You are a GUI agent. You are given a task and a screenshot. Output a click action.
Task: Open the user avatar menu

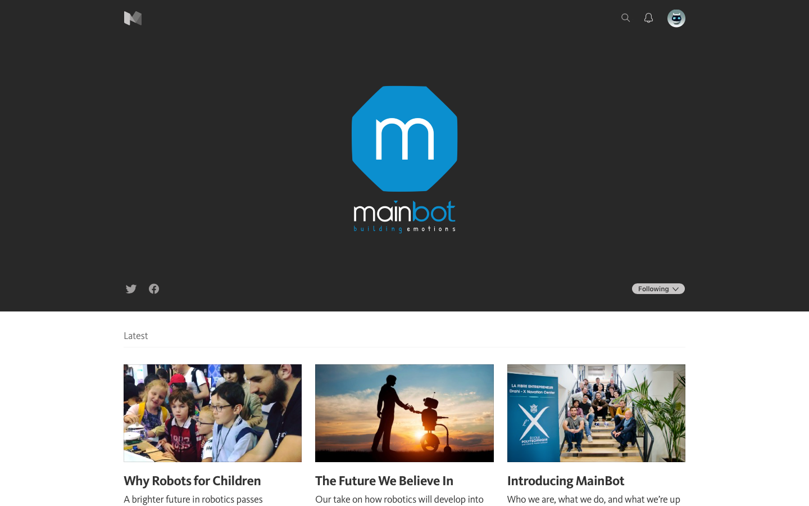676,18
